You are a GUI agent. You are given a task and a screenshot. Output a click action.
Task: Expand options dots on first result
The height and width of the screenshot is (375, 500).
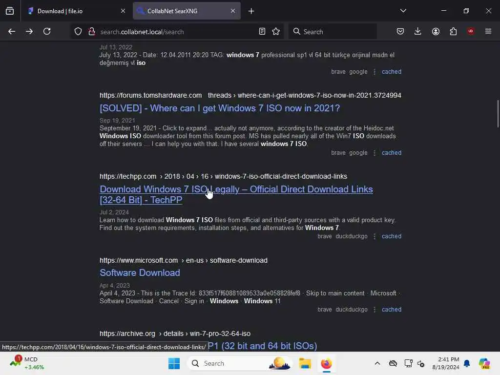[x=375, y=72]
